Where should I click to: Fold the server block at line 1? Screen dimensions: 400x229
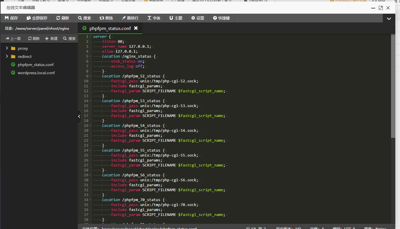click(x=90, y=37)
